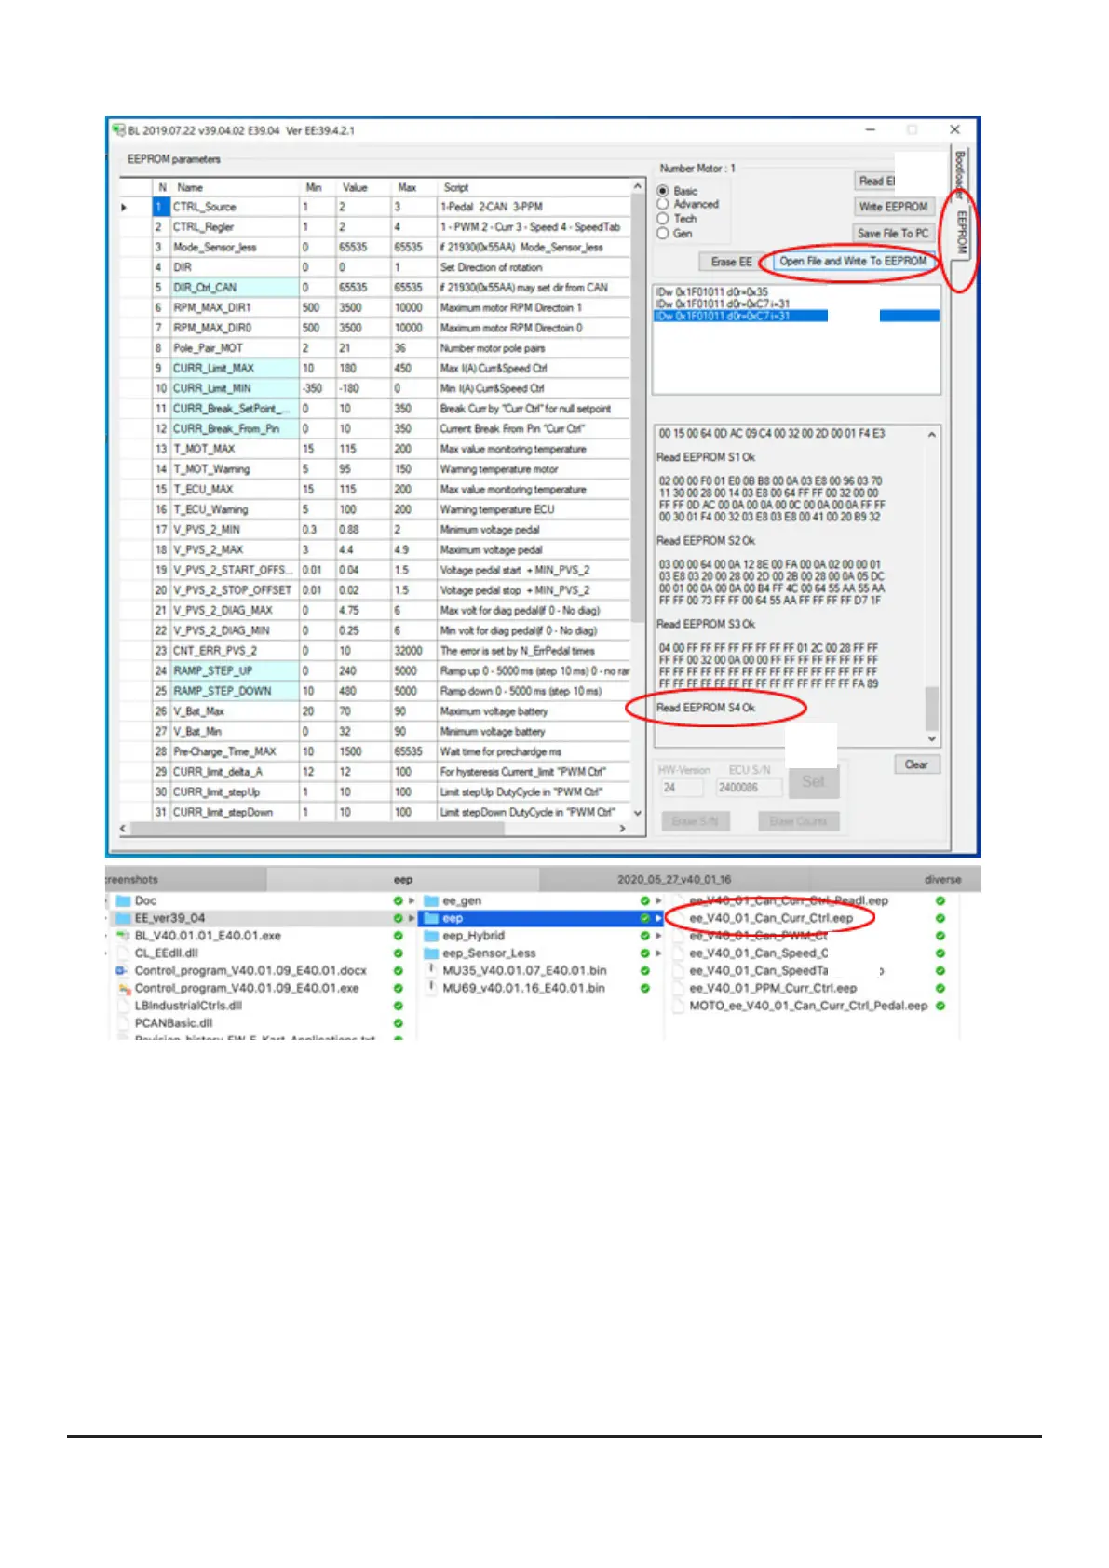The image size is (1109, 1568).
Task: Select the 'eep' Finder tab header
Action: tap(403, 880)
